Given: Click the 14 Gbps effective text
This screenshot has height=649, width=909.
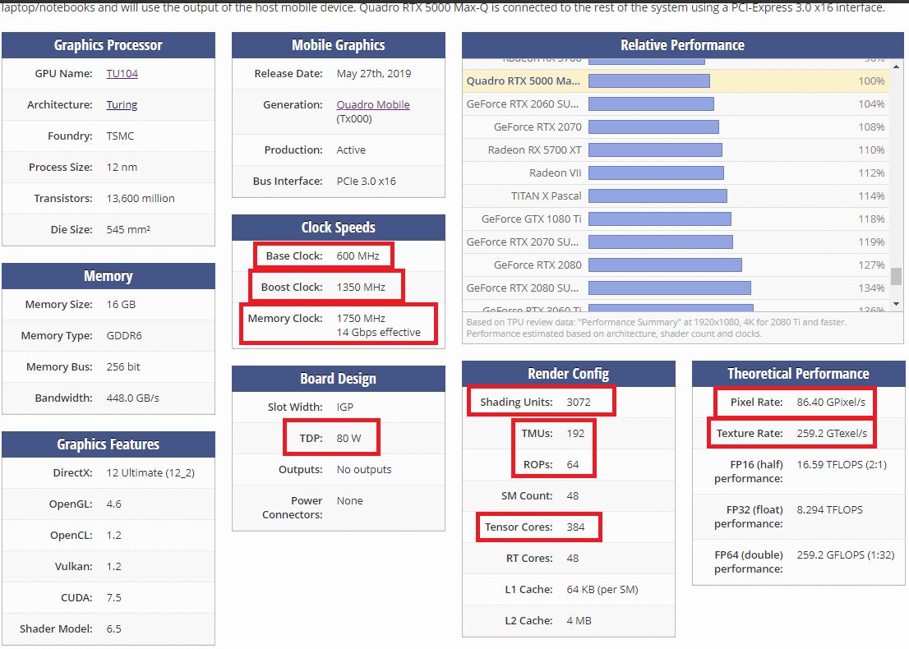Looking at the screenshot, I should [379, 333].
